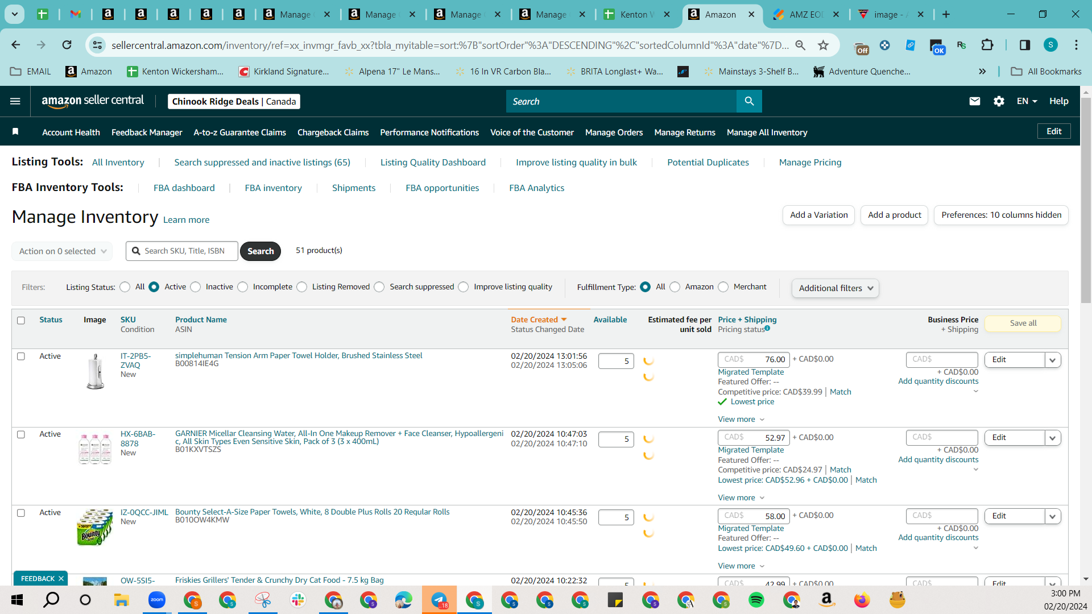Select Amazon fulfillment type radio button
Image resolution: width=1092 pixels, height=614 pixels.
pos(675,287)
